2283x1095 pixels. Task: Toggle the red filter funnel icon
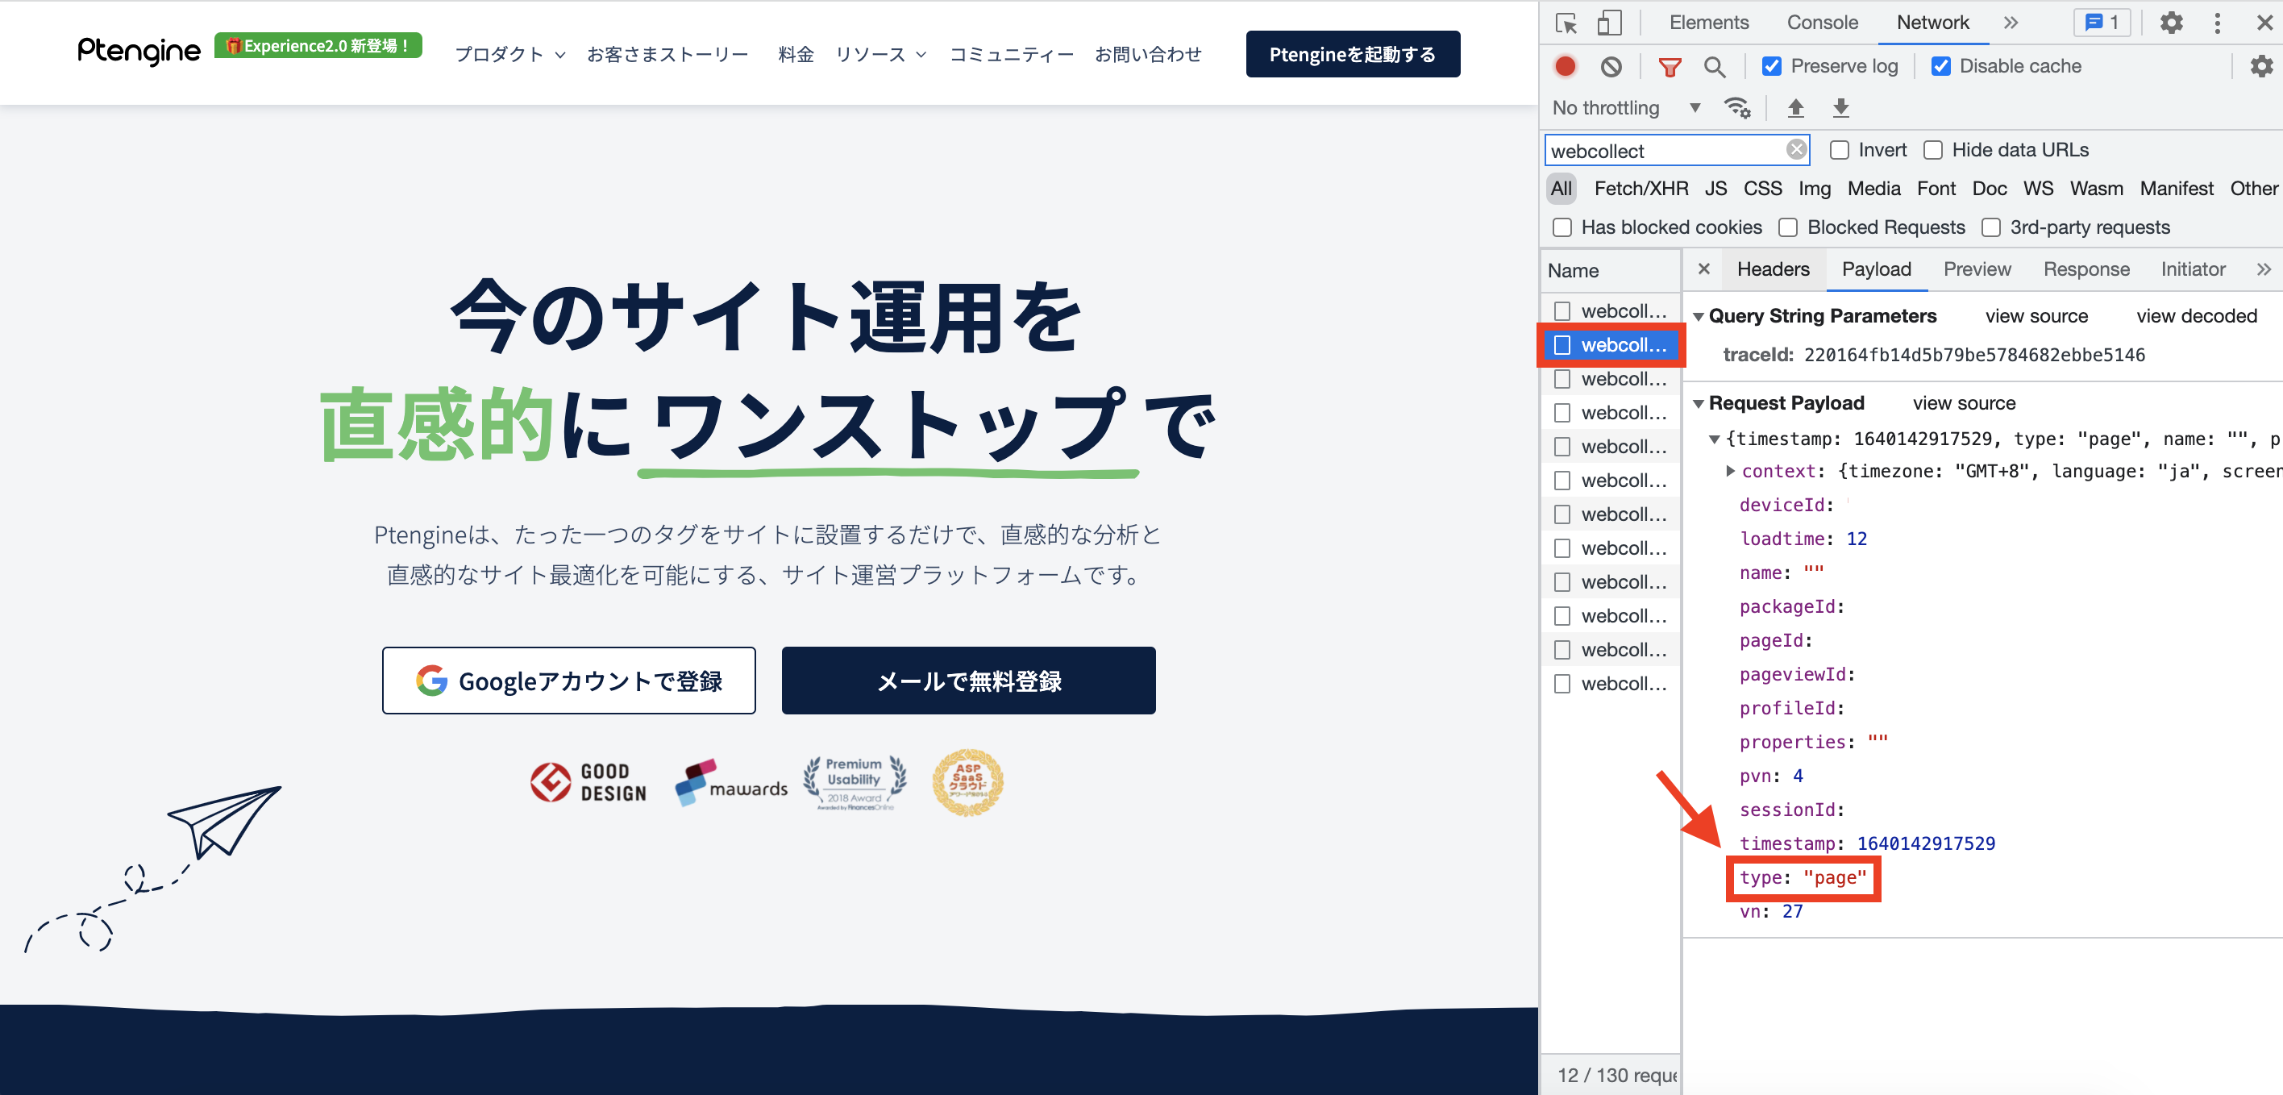pyautogui.click(x=1670, y=66)
